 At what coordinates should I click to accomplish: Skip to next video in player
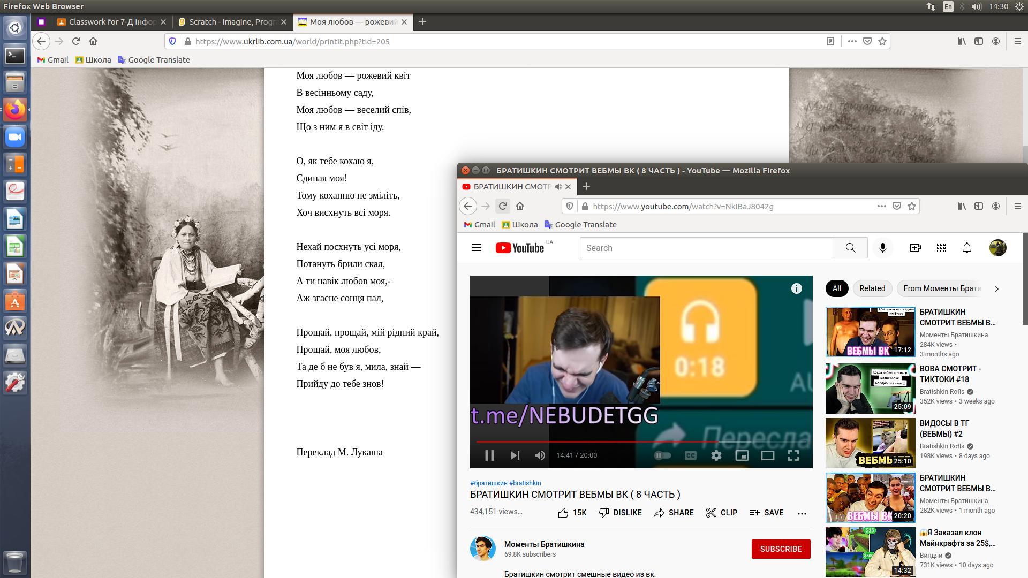point(515,455)
